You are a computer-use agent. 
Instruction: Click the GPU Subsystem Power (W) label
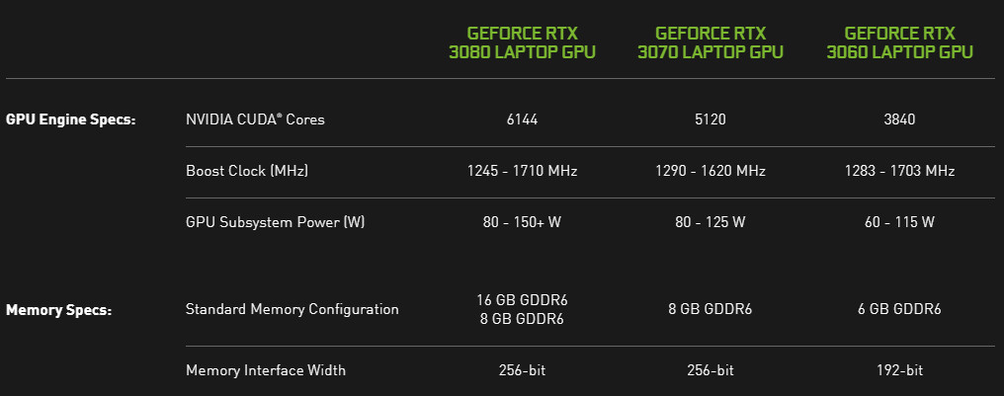(x=276, y=222)
